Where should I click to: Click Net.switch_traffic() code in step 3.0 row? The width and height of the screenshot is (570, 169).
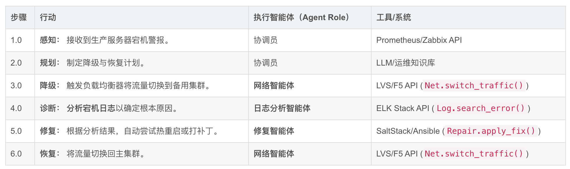tap(474, 86)
